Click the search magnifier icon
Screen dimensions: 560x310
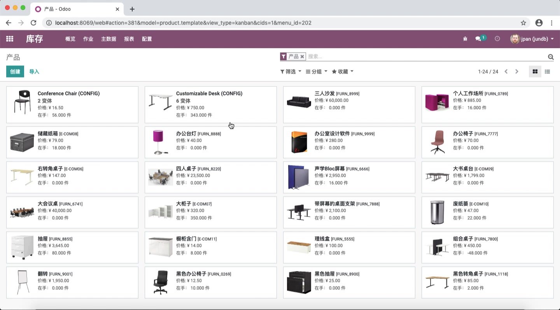pyautogui.click(x=551, y=56)
